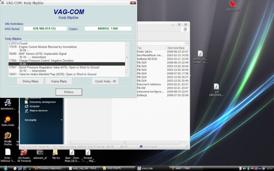The height and width of the screenshot is (171, 274).
Task: Go back with the Wstecz button
Action: 69,92
